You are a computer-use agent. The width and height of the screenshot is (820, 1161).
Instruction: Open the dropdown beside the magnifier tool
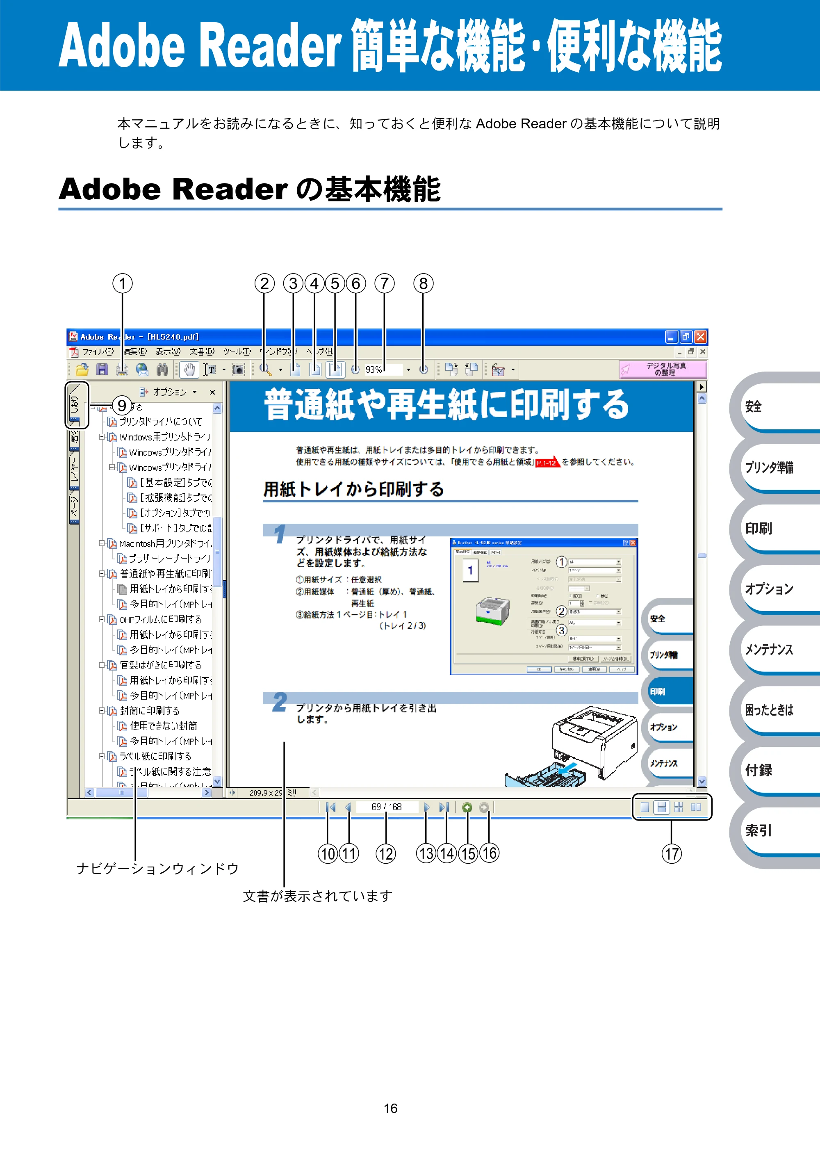(x=280, y=370)
